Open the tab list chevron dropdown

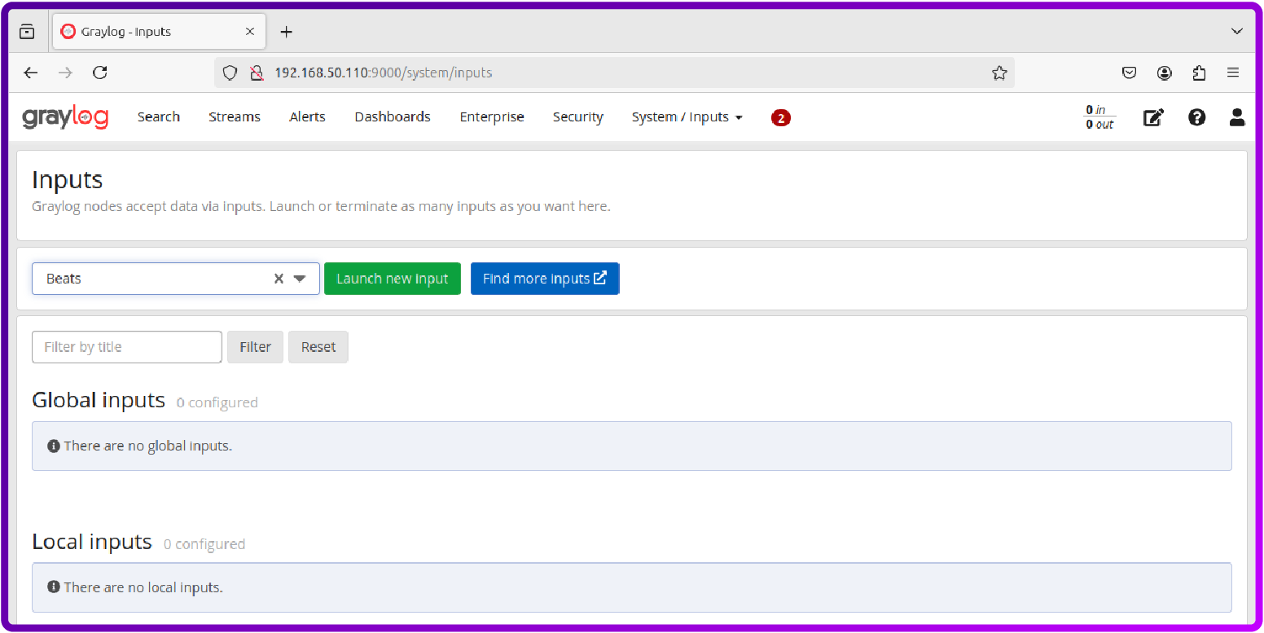click(x=1237, y=31)
